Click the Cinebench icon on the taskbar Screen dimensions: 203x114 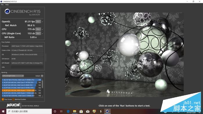pos(107,111)
